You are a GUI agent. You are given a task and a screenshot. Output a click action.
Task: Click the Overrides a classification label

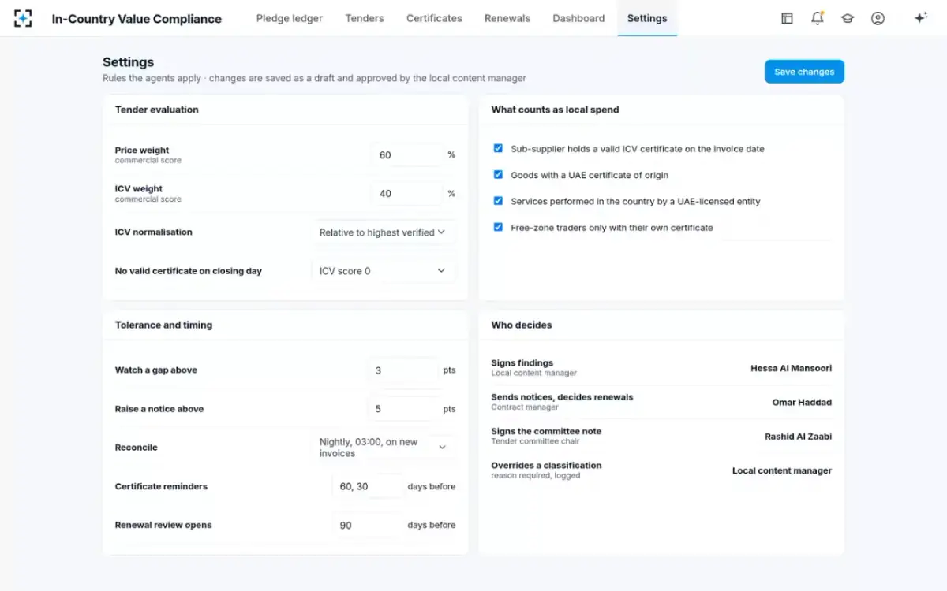click(x=546, y=465)
